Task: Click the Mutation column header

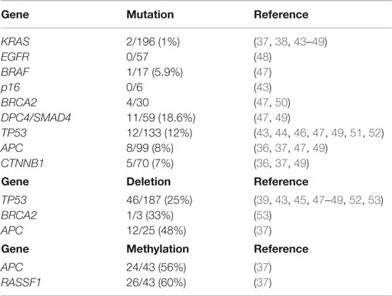Action: pos(150,15)
